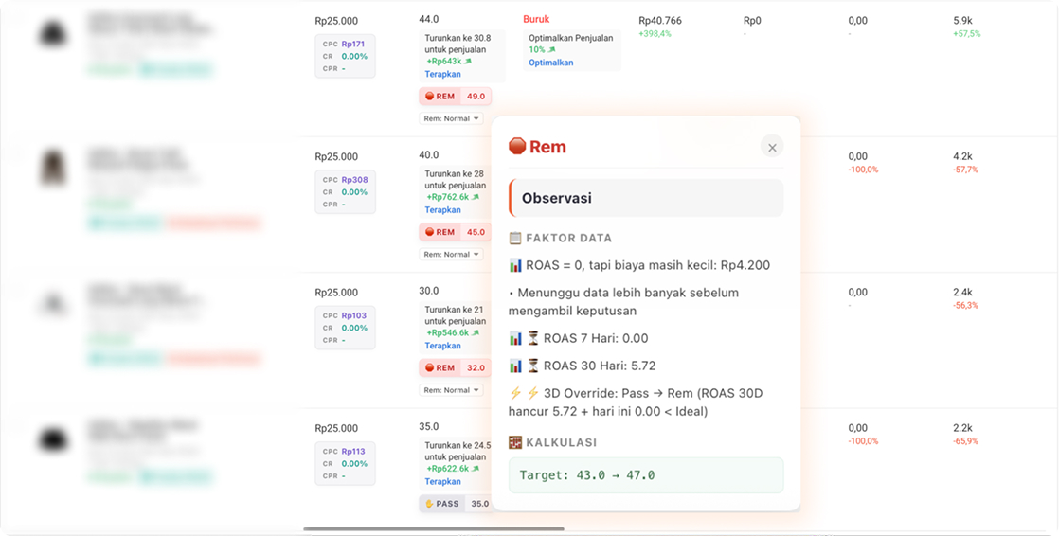This screenshot has width=1059, height=536.
Task: Click the REM 32.0 badge
Action: point(456,368)
